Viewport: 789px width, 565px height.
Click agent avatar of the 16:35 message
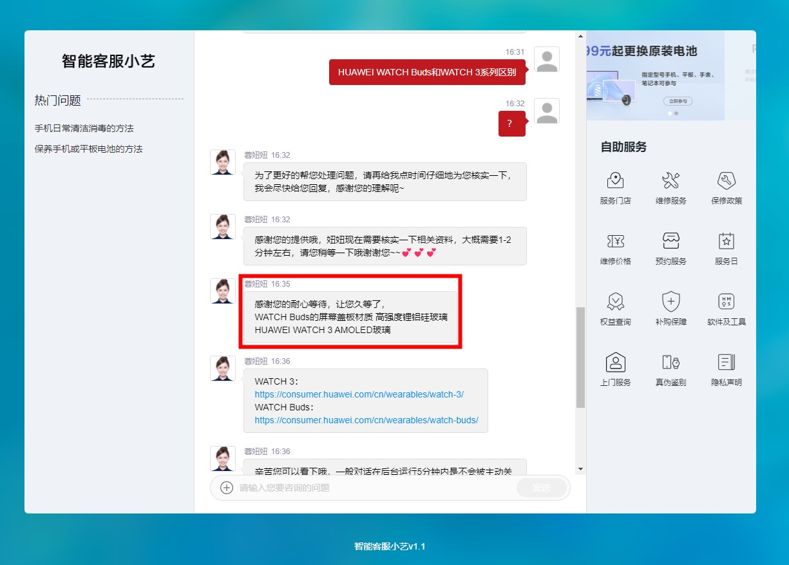[x=223, y=291]
